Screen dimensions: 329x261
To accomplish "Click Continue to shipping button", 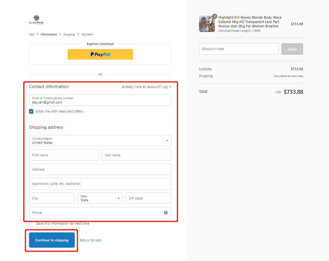I will [52, 240].
